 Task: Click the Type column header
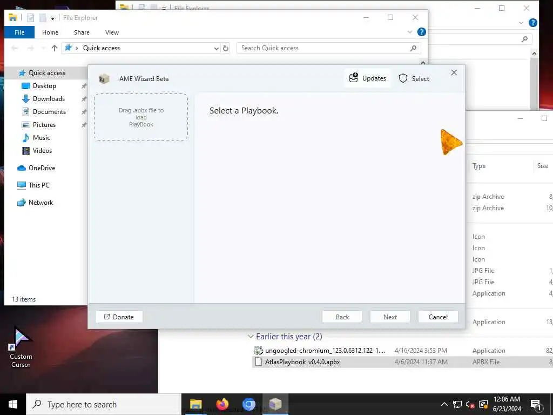[479, 166]
